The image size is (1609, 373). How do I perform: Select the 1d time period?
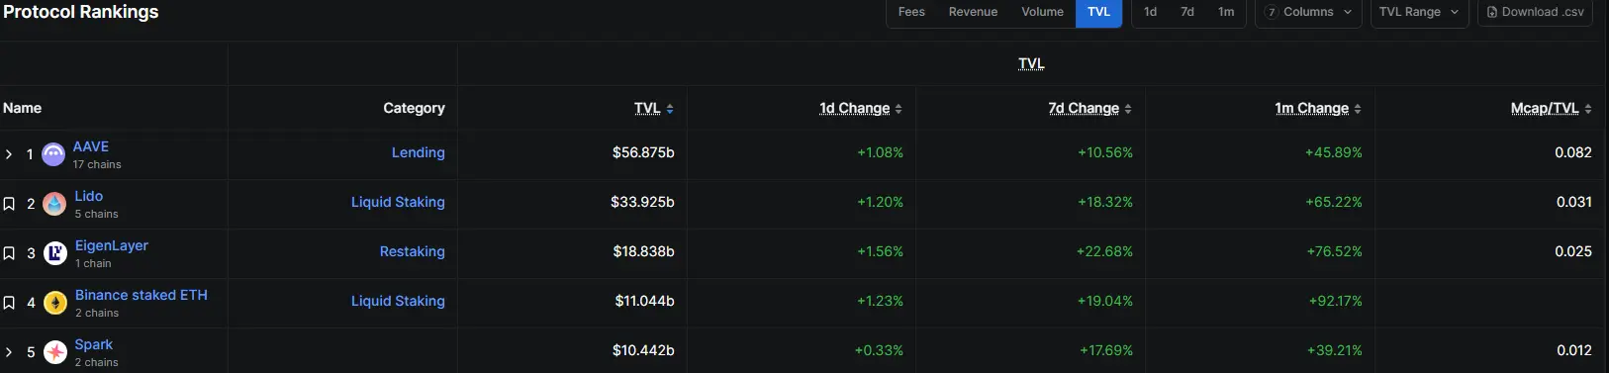[1150, 12]
